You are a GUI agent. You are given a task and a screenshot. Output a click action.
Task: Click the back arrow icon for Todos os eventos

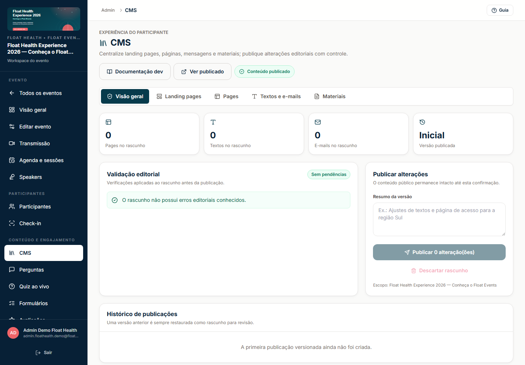pyautogui.click(x=12, y=93)
